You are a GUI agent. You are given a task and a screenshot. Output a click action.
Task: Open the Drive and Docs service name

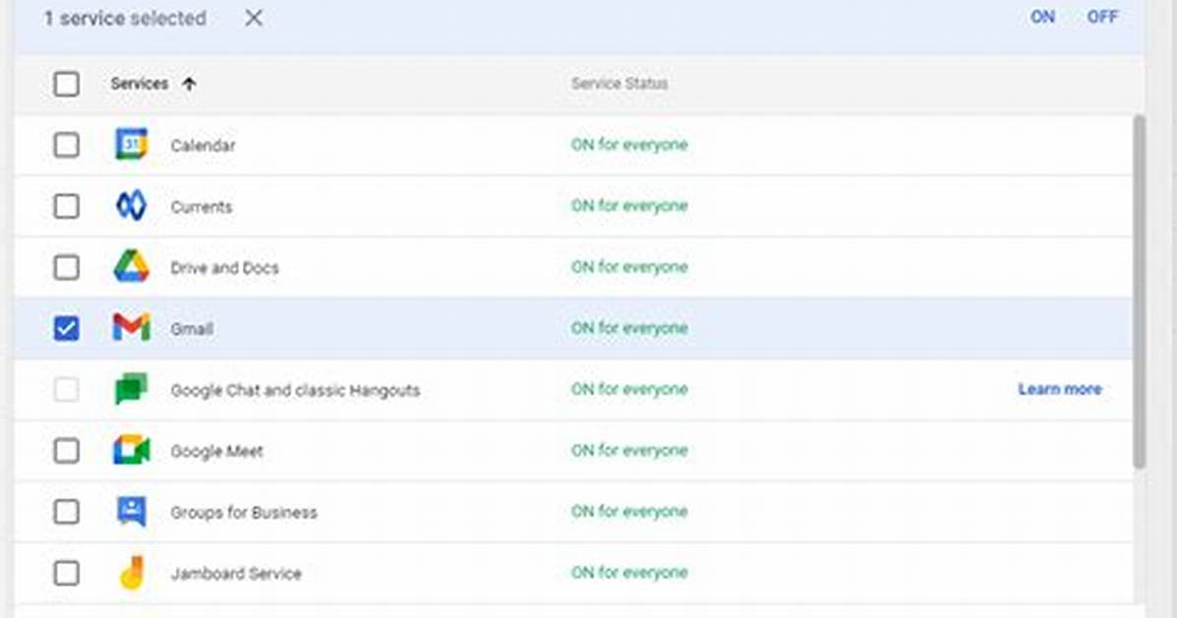pos(224,268)
